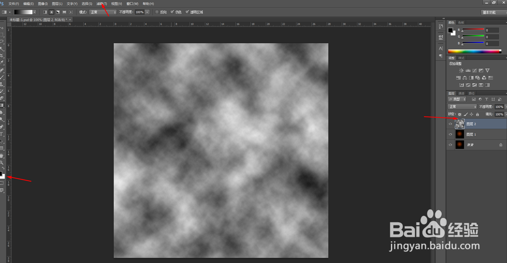Choose diamond gradient style
This screenshot has width=507, height=263.
[71, 12]
